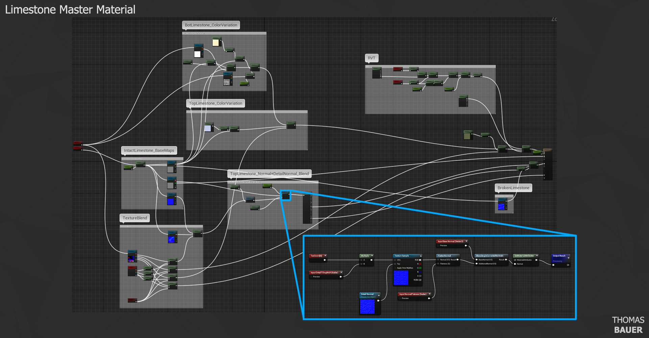Viewport: 649px width, 338px height.
Task: Toggle Preview on Input Base Normal node
Action: point(438,246)
